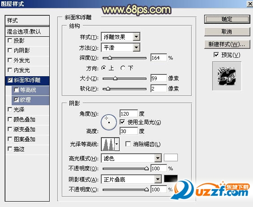Click the highlight opacity field 100
Viewport: 253px width, 207px height.
[x=159, y=168]
